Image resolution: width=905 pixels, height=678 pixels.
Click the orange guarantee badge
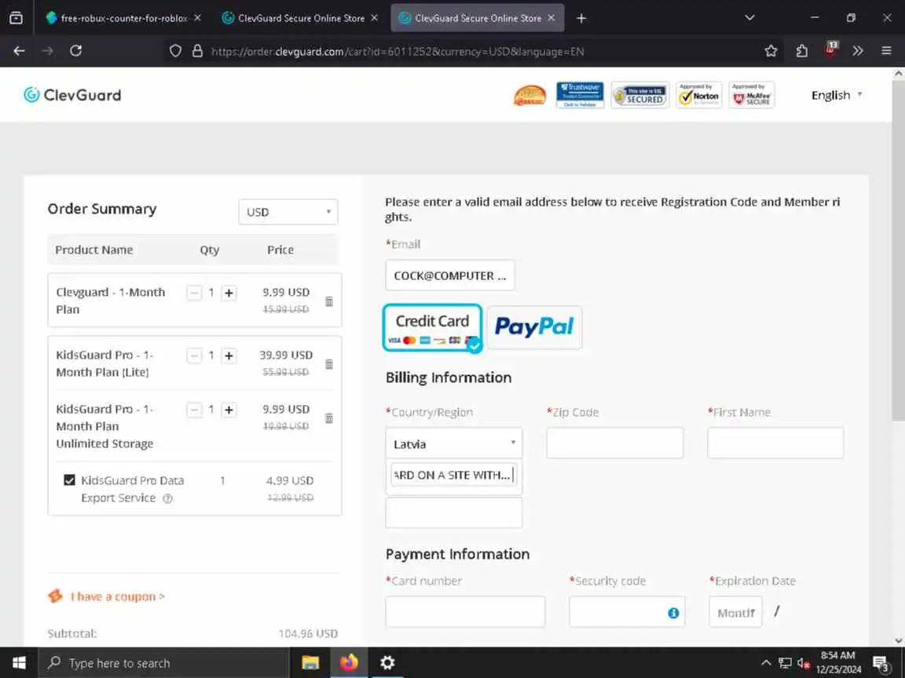[x=529, y=96]
